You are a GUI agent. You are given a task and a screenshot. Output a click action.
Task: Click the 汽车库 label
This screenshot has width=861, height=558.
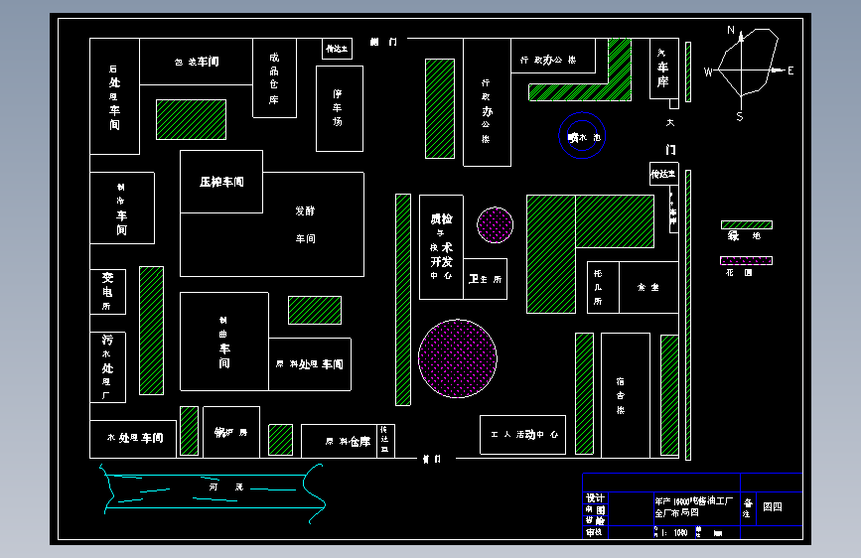coord(662,68)
